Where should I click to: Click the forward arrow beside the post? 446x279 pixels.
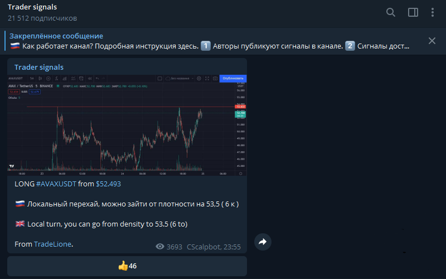click(263, 242)
